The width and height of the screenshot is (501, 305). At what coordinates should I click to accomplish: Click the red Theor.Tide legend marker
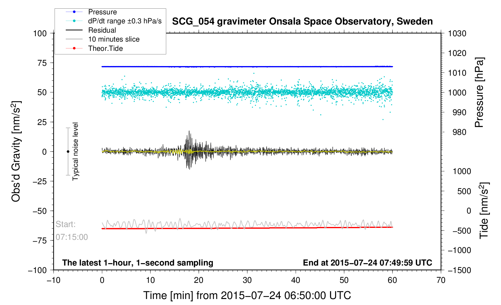pyautogui.click(x=74, y=48)
